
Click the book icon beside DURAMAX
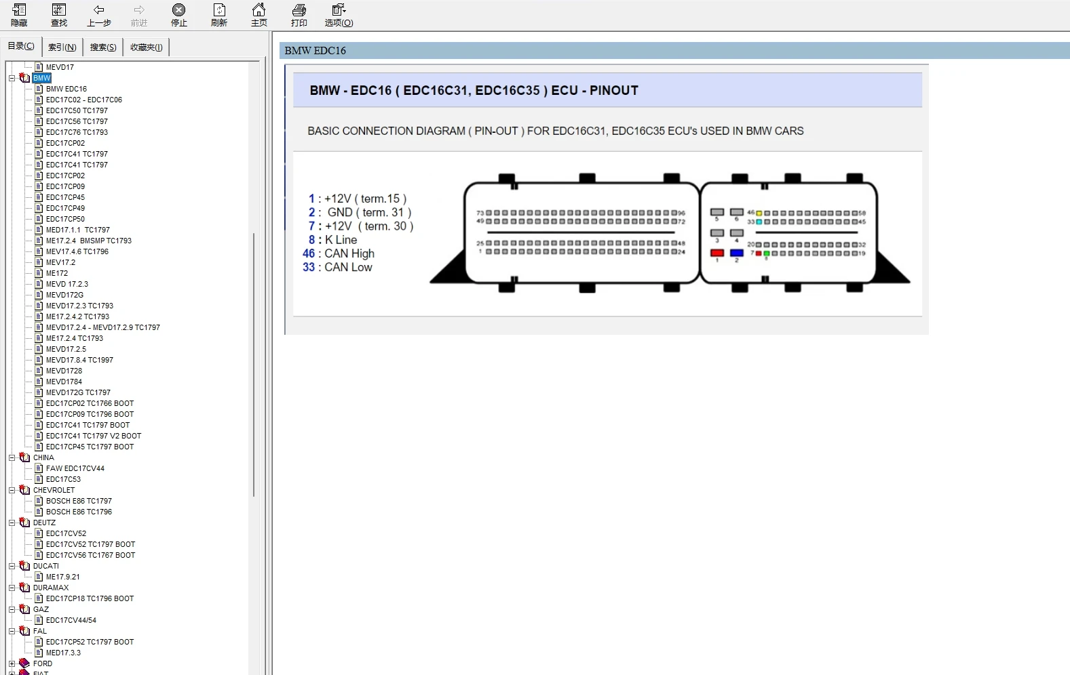coord(24,588)
